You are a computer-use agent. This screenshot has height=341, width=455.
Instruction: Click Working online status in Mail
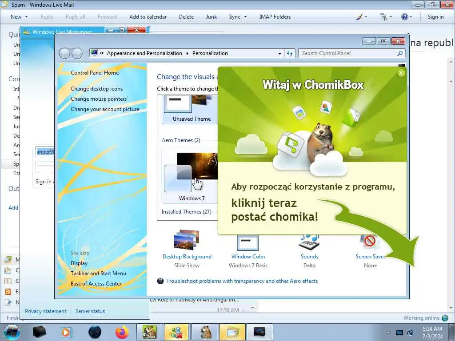pyautogui.click(x=421, y=318)
